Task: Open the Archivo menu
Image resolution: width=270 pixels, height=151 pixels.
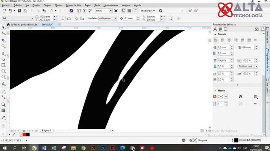Action: pyautogui.click(x=5, y=5)
